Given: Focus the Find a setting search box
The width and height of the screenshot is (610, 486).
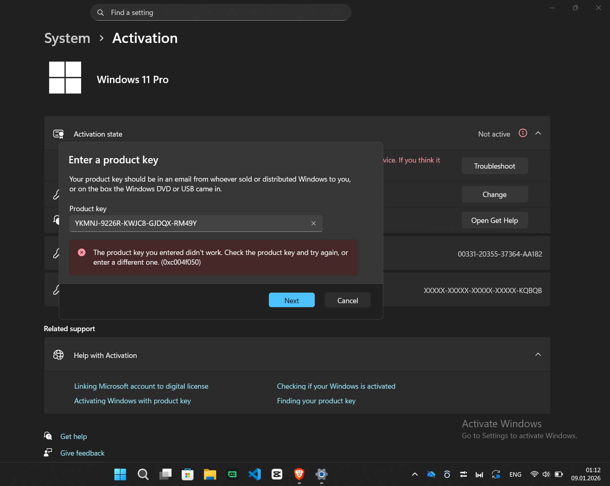Looking at the screenshot, I should 221,13.
